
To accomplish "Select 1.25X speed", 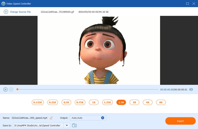I will tap(107, 102).
